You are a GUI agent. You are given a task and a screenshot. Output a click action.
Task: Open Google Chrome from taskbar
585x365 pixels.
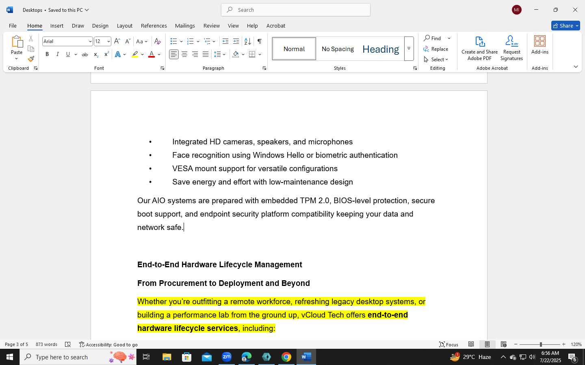(286, 357)
